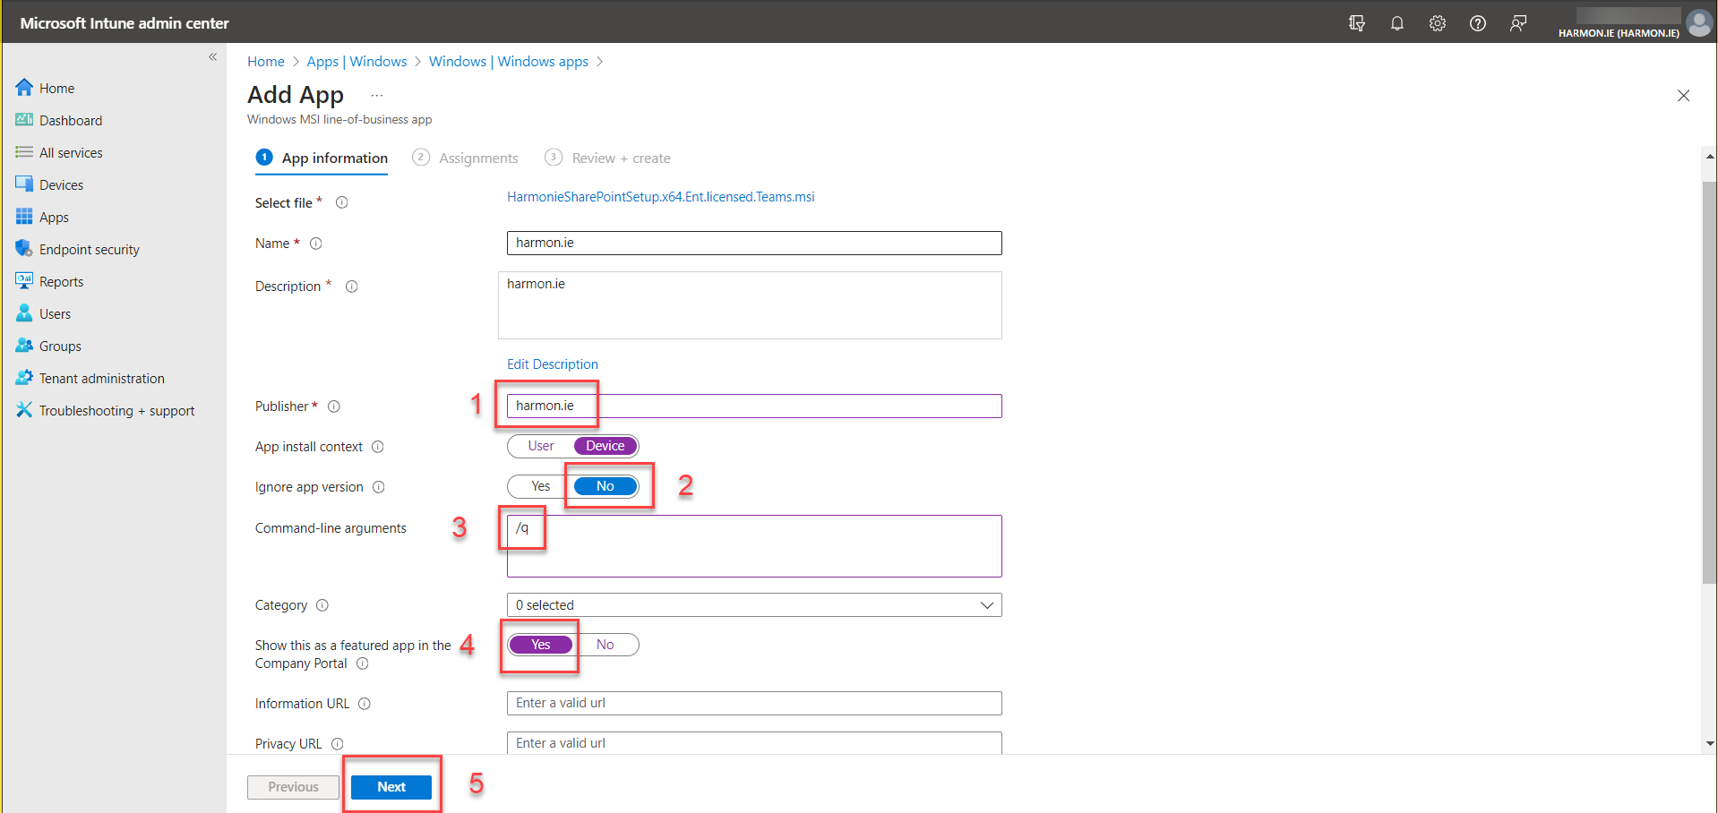Go to Apps | Windows breadcrumb link
Screen dimensions: 1718x813
pyautogui.click(x=356, y=62)
